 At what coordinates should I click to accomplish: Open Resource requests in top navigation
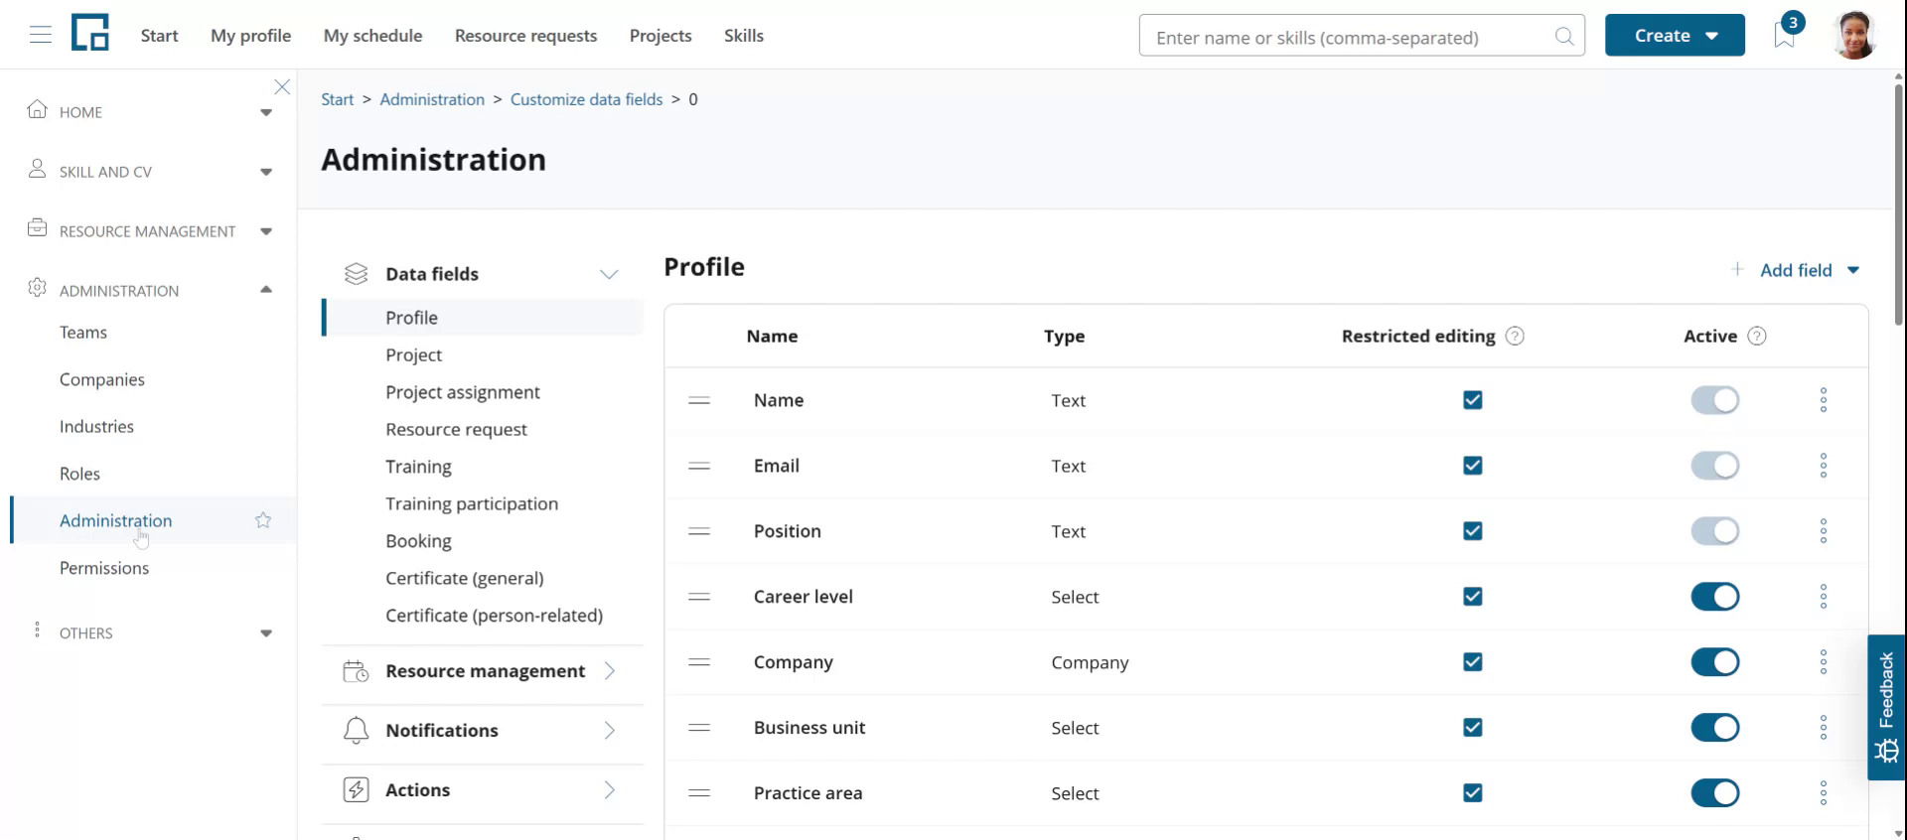525,36
